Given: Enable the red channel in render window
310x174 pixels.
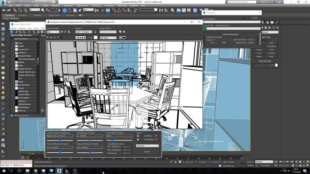Looking at the screenshot, I should (x=77, y=38).
